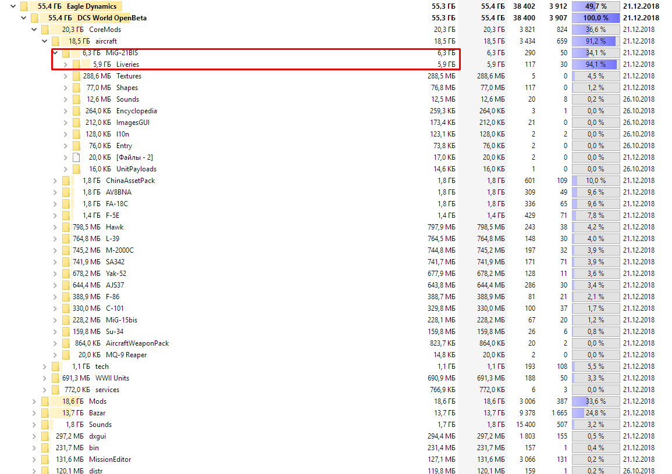
Task: Expand the MissionEditor folder
Action: coord(34,459)
